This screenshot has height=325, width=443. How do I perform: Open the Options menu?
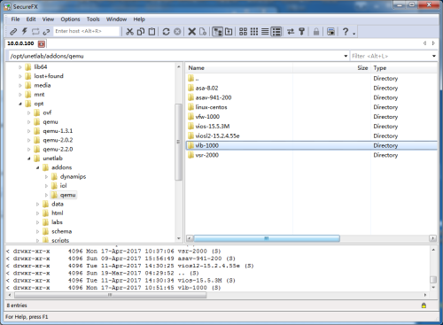[70, 19]
